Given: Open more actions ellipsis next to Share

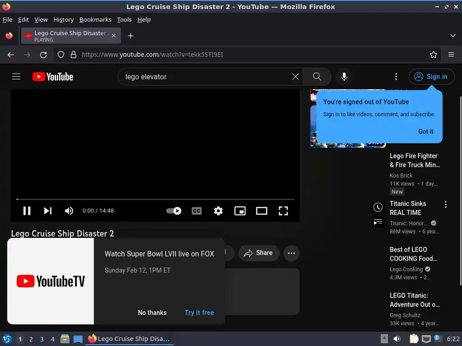Looking at the screenshot, I should (x=291, y=253).
